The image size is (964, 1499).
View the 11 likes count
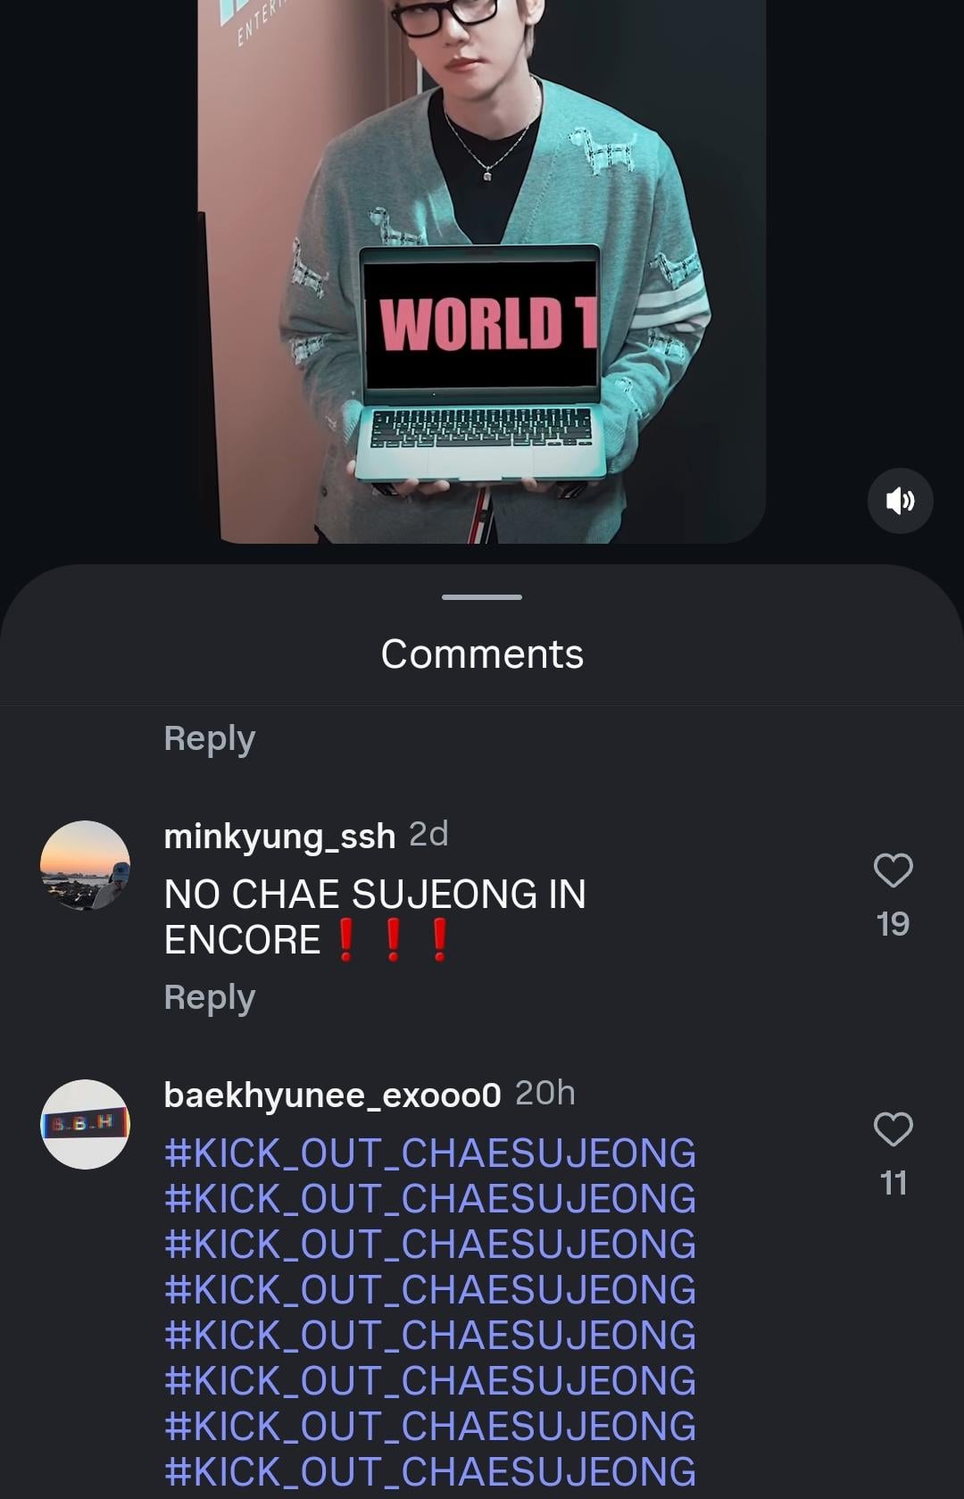(x=893, y=1183)
